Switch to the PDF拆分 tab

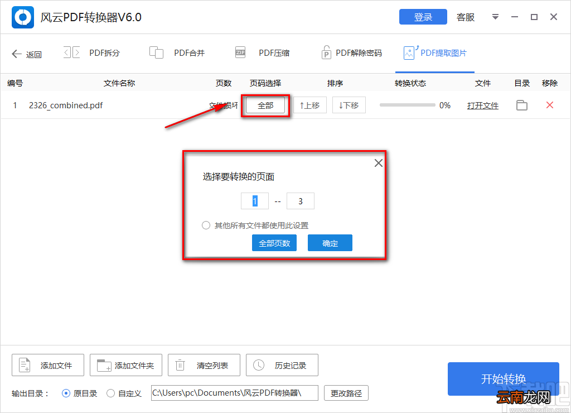[x=91, y=53]
